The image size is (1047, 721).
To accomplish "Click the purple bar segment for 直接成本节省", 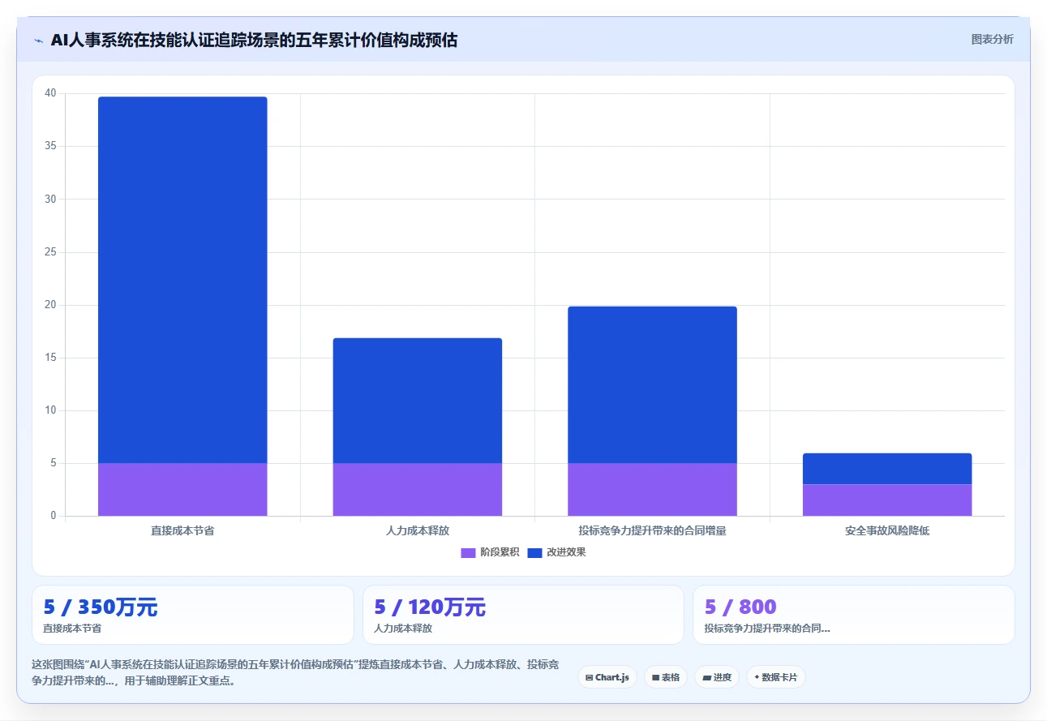I will pyautogui.click(x=182, y=489).
